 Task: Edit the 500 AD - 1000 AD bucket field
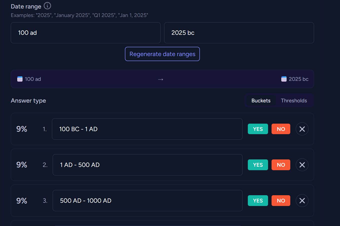click(147, 200)
